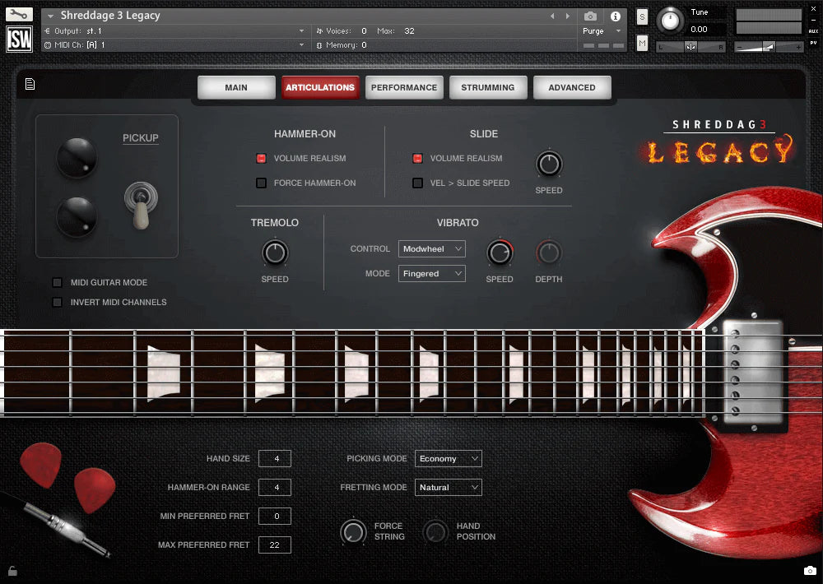Open the PERFORMANCE tab
The height and width of the screenshot is (584, 823).
click(404, 87)
